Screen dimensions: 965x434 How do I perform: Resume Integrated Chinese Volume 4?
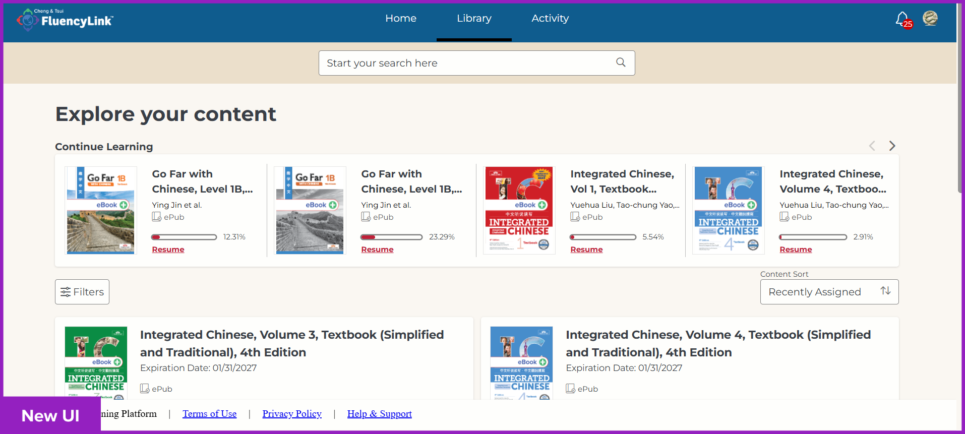point(796,250)
